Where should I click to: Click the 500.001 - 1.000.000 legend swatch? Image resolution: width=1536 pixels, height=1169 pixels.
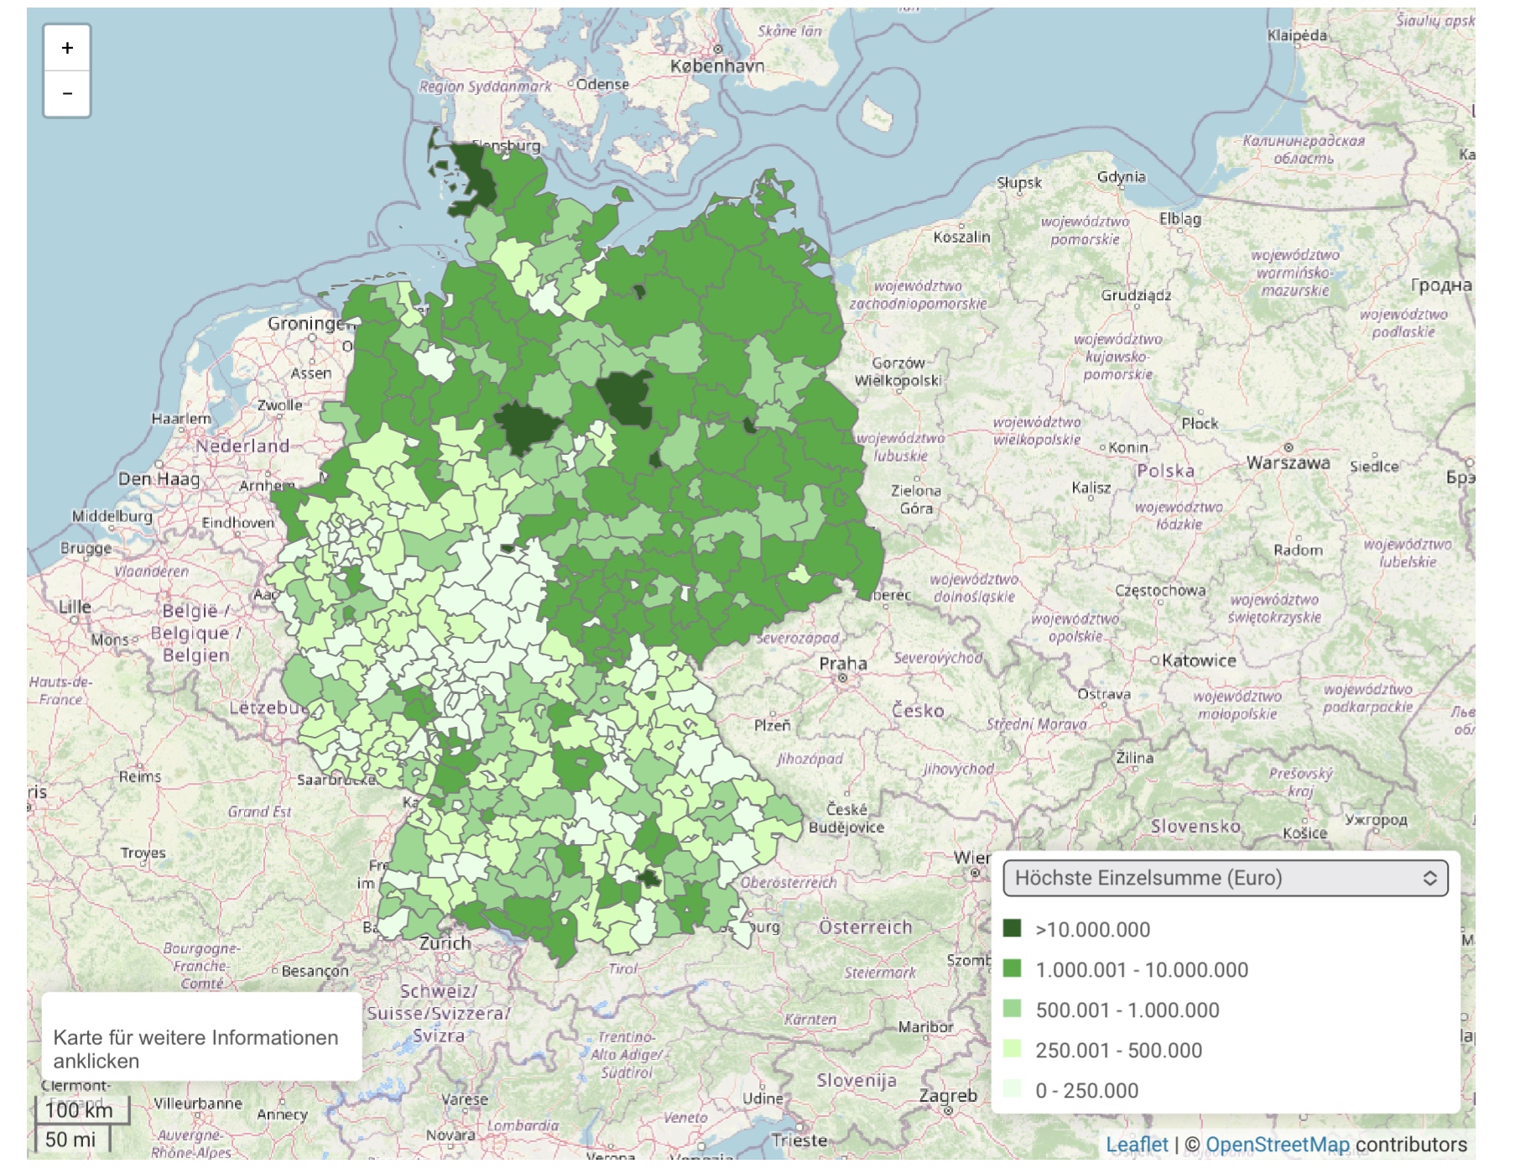1013,1009
